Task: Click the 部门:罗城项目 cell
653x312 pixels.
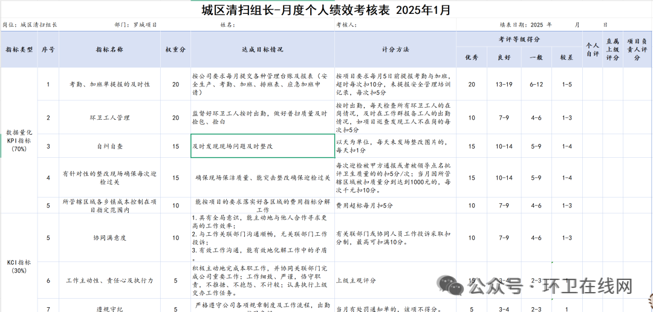Action: pyautogui.click(x=136, y=25)
